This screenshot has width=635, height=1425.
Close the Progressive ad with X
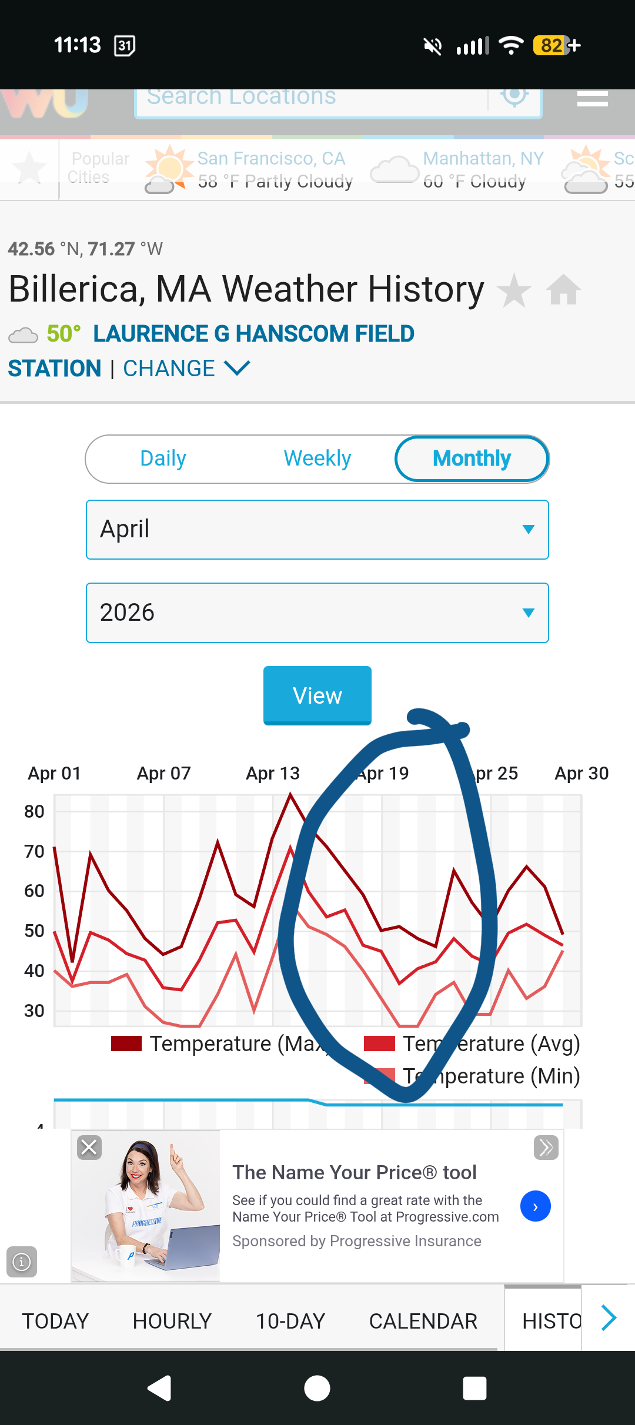tap(89, 1147)
